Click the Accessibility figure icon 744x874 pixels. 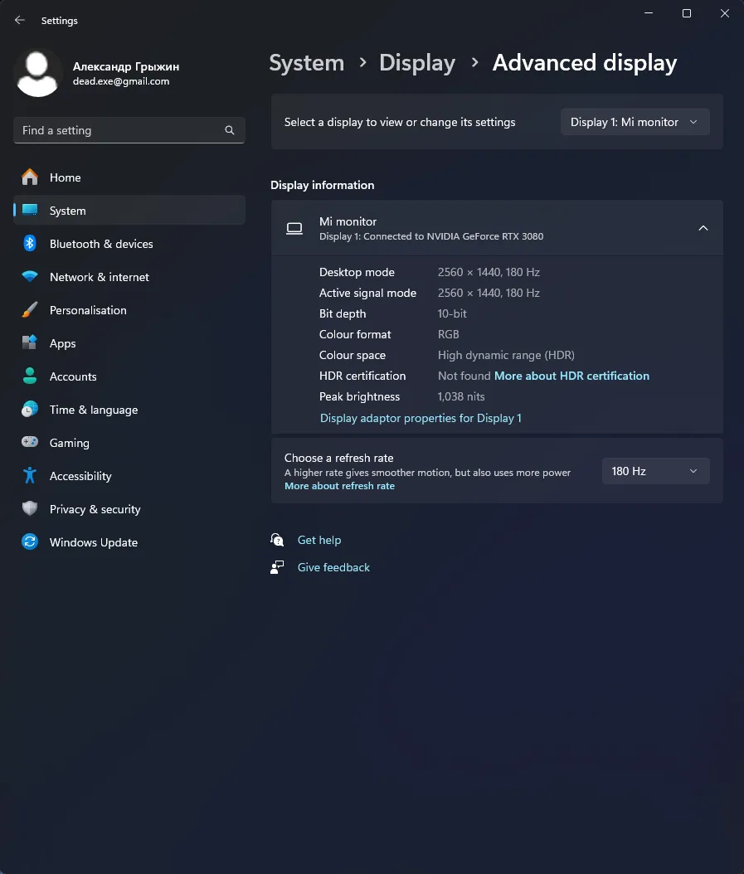click(x=30, y=476)
